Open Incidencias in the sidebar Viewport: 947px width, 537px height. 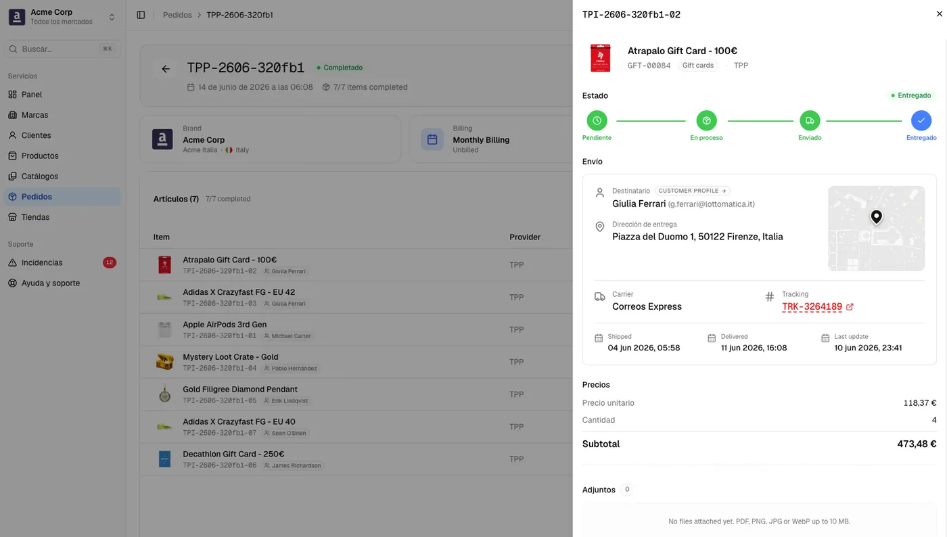pyautogui.click(x=62, y=262)
